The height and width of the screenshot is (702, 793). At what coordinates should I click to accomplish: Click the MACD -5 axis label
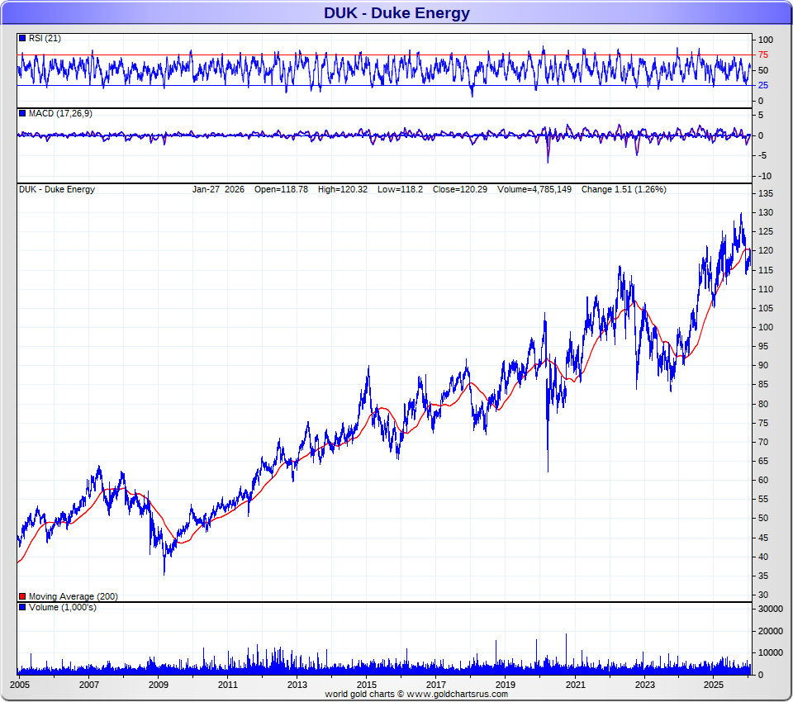coord(762,156)
